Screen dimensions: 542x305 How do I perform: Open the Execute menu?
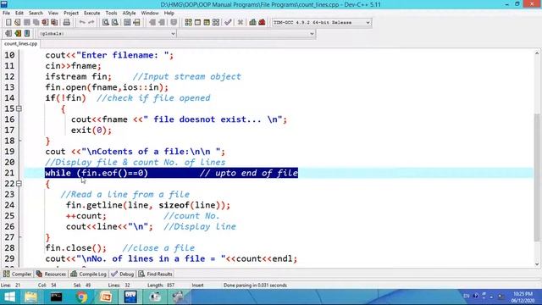[x=92, y=13]
